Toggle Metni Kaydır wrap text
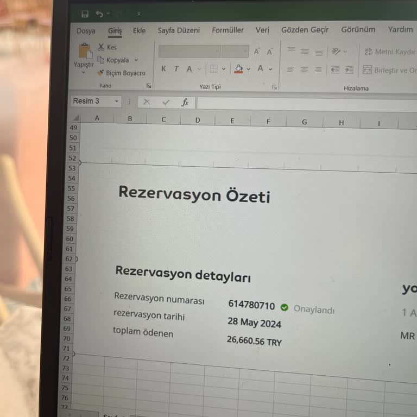This screenshot has height=417, width=417. 390,52
